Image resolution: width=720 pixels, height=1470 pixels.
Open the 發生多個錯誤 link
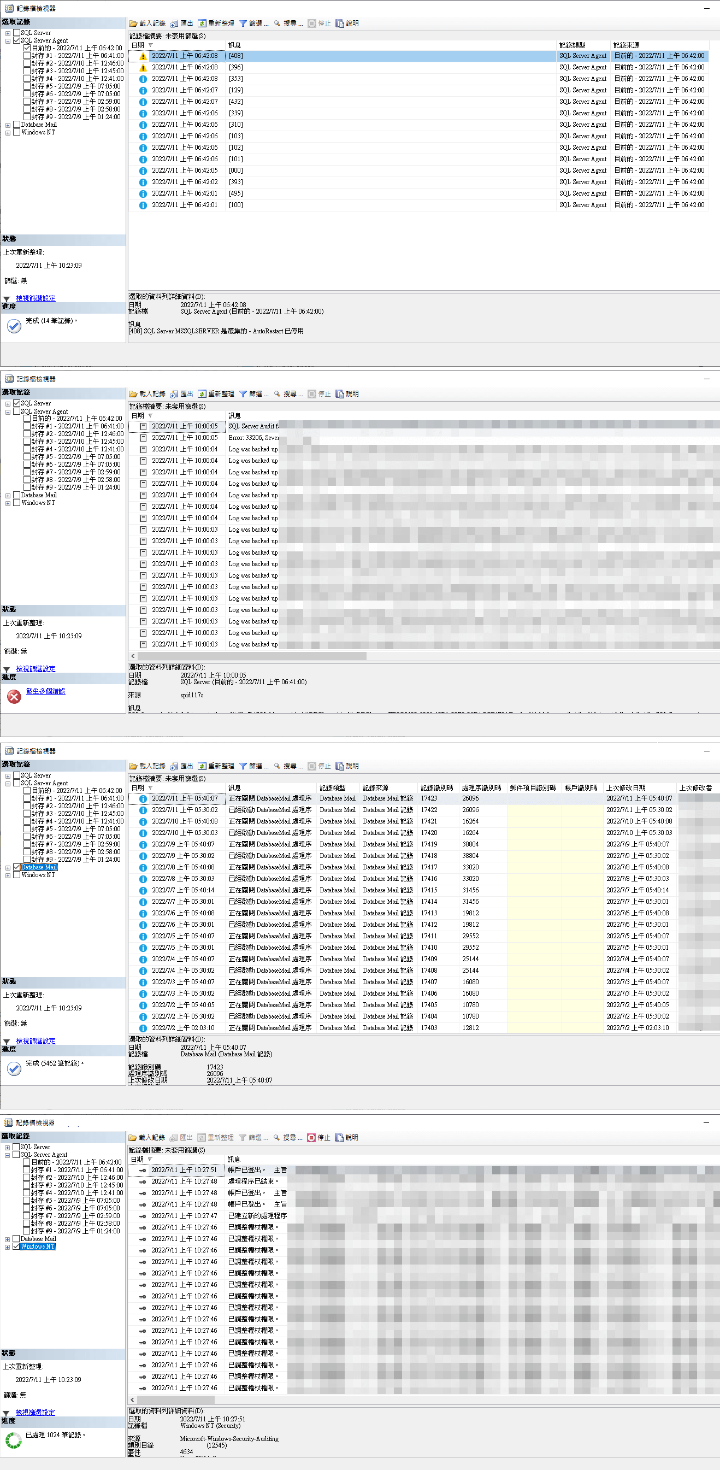[46, 691]
